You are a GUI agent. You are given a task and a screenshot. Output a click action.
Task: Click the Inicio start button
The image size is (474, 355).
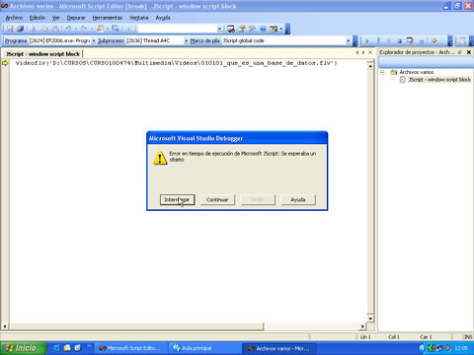tap(23, 348)
